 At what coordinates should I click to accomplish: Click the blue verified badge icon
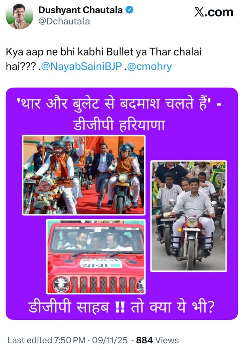coord(129,10)
